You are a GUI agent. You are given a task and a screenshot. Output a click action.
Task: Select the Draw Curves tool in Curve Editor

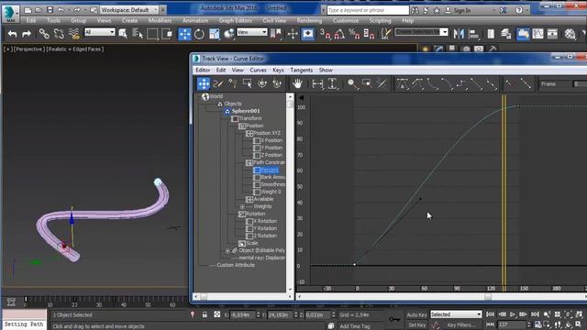pos(218,83)
